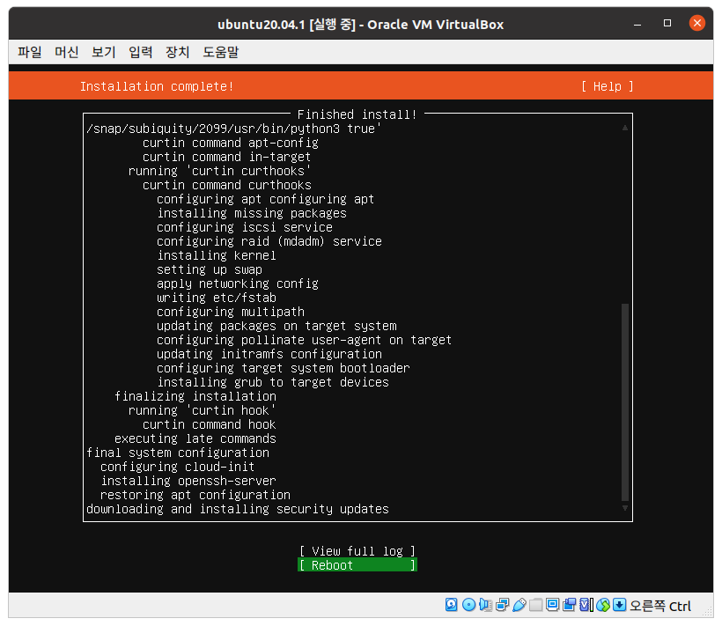The image size is (722, 626).
Task: Click the CPU virtualization status icon
Action: pos(586,604)
